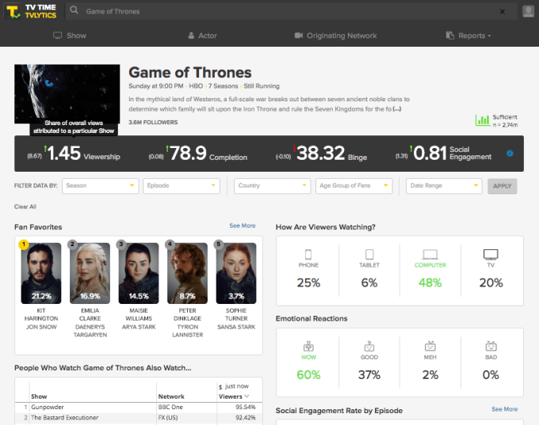
Task: Click the BAD reaction icon
Action: 491,347
